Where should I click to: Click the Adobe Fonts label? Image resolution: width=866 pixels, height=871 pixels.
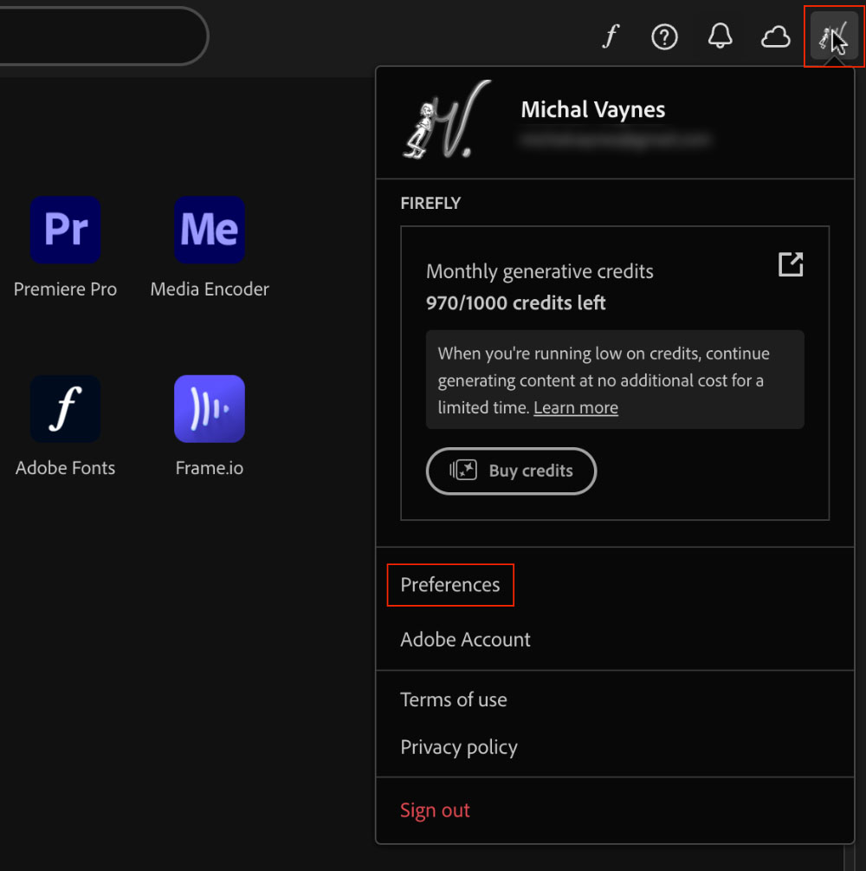(66, 468)
